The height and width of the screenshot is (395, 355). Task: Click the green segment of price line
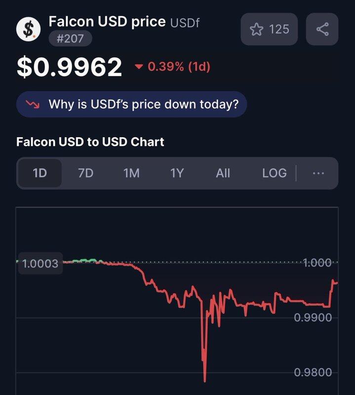pyautogui.click(x=84, y=261)
